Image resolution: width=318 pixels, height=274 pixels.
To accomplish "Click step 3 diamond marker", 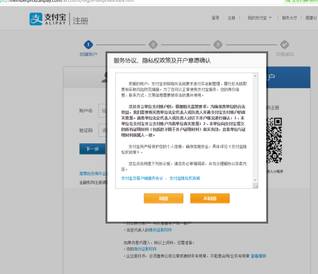I will (218, 45).
